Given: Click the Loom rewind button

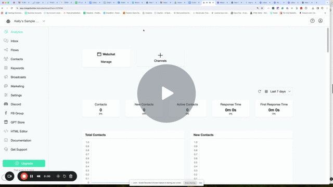Looking at the screenshot, I should coord(39,176).
